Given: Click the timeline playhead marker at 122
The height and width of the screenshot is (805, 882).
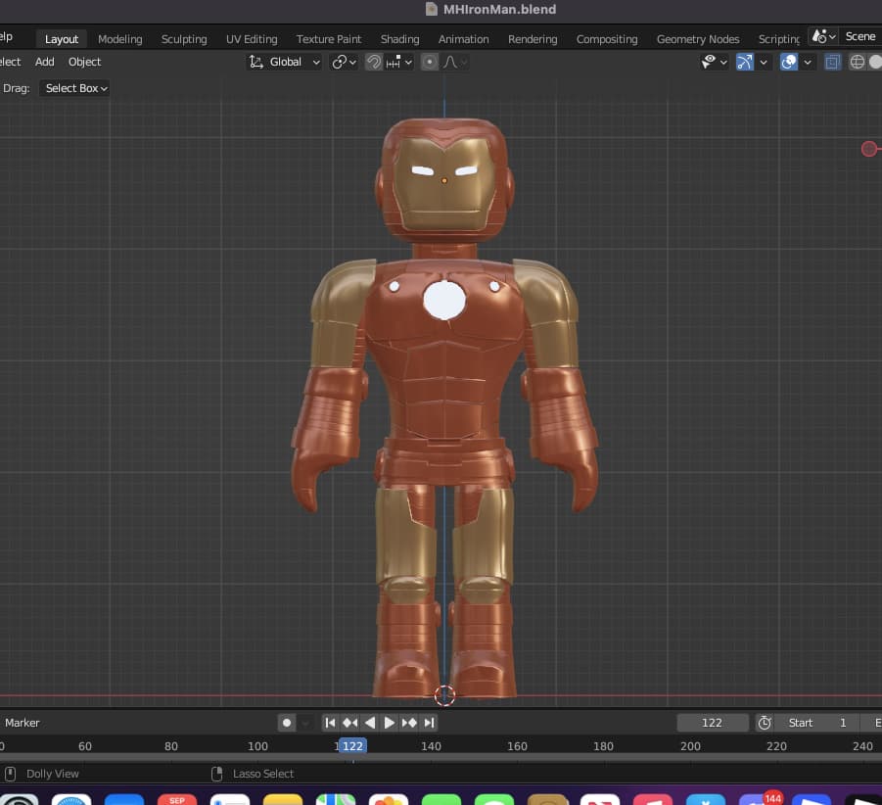Looking at the screenshot, I should click(352, 746).
